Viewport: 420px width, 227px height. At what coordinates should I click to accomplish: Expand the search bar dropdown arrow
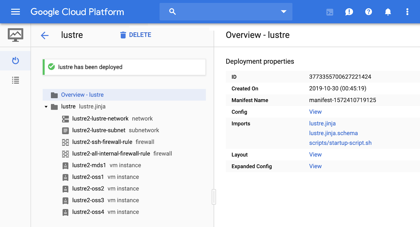pos(283,12)
